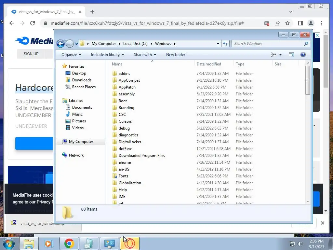Select Local Disk (C:) in breadcrumb

tap(135, 44)
